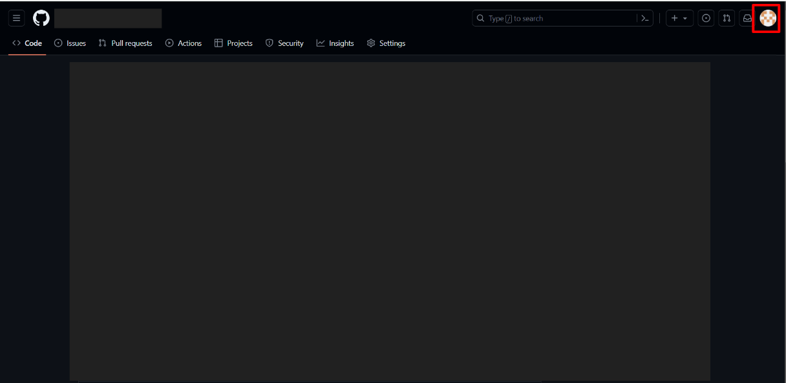View your issues via top-bar icon
This screenshot has width=786, height=383.
(706, 18)
